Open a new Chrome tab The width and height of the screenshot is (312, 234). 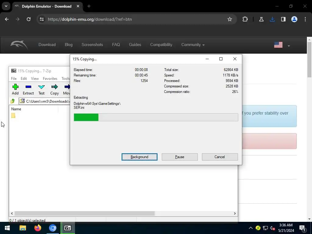tap(89, 6)
